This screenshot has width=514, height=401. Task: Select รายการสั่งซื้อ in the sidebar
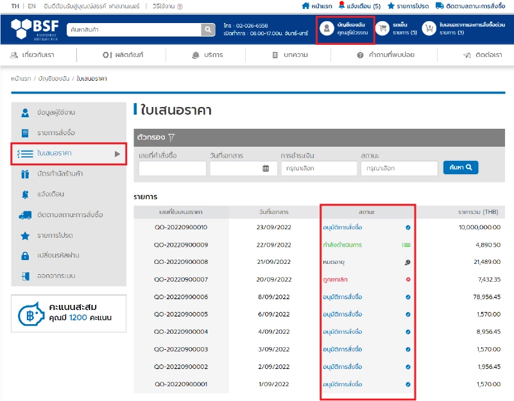[56, 133]
